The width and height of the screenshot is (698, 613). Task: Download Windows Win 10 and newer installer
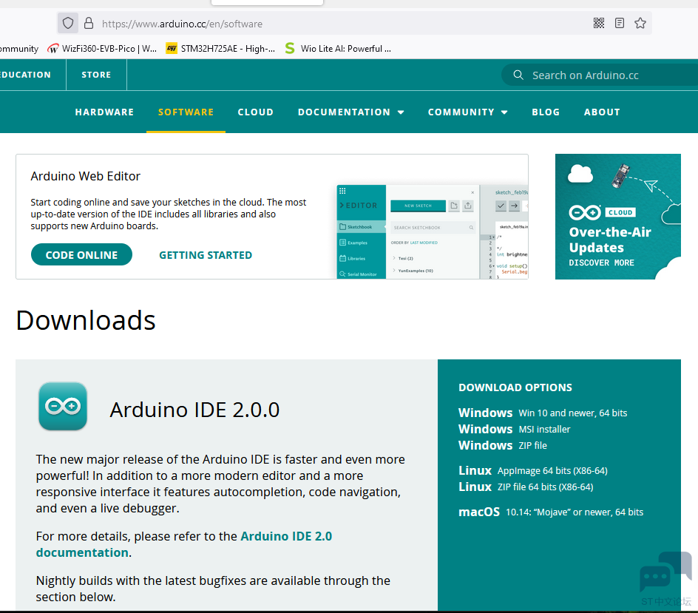543,413
